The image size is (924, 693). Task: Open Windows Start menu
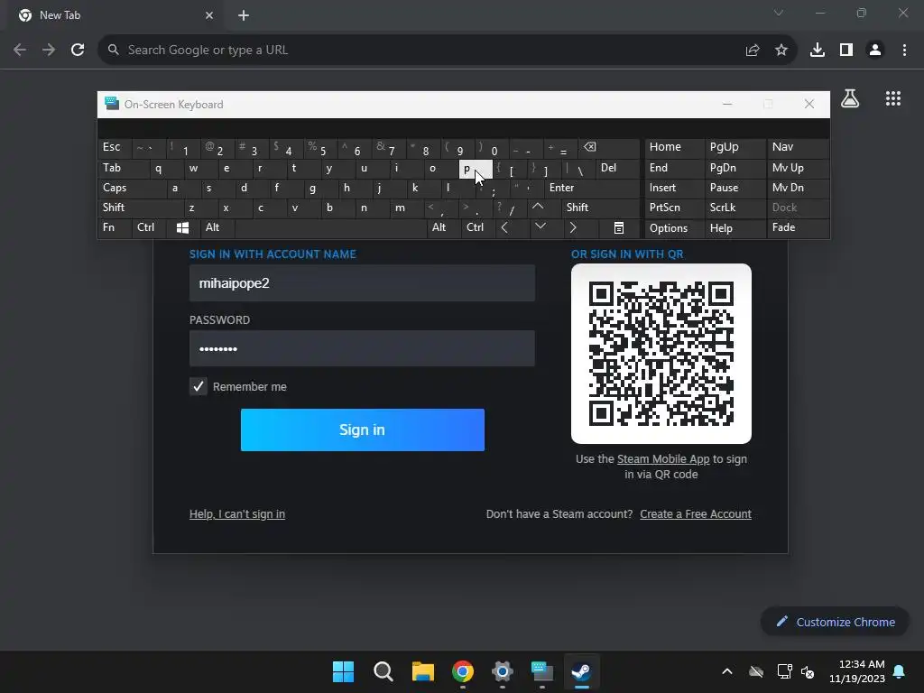click(x=343, y=671)
